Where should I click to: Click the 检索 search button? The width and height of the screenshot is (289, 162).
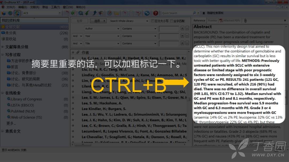click(x=80, y=21)
